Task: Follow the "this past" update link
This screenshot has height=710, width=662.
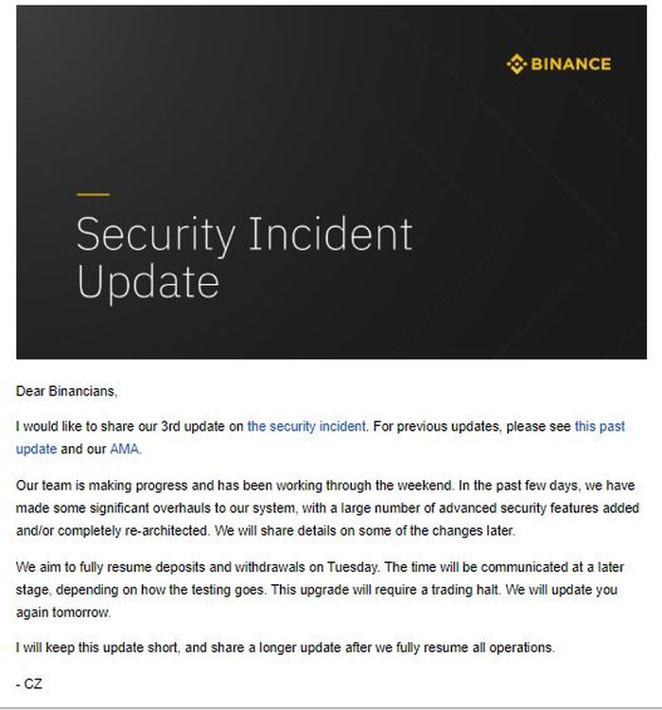Action: 600,427
